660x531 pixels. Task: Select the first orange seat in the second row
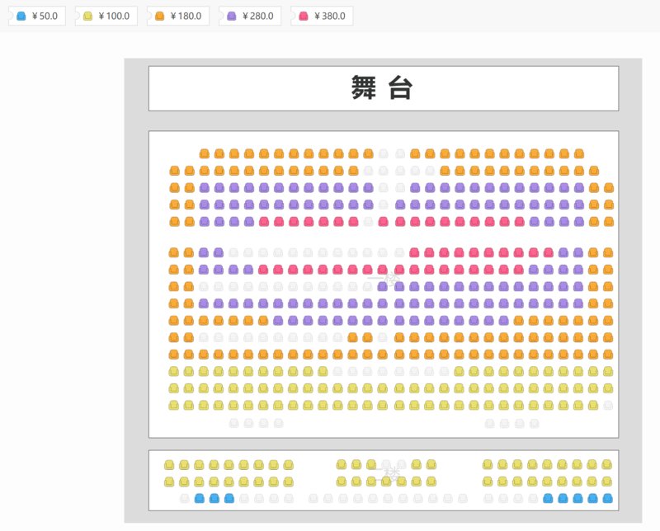point(174,171)
